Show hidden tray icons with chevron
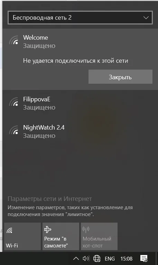Image resolution: width=158 pixels, height=265 pixels. tap(76, 258)
